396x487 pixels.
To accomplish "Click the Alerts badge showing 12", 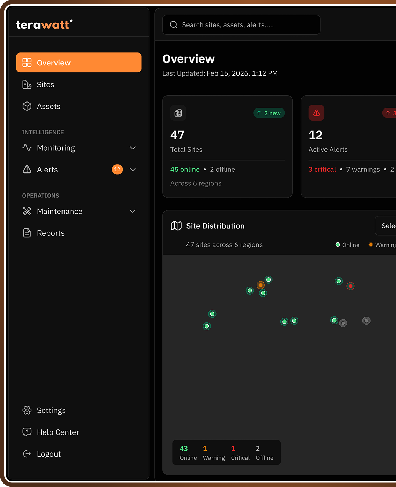I will (x=117, y=169).
